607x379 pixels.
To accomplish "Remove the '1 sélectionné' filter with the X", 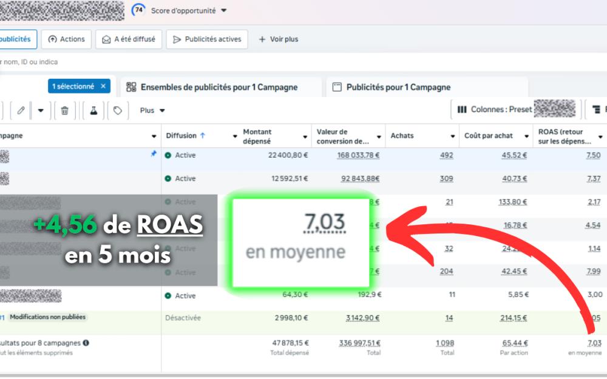I will click(103, 87).
